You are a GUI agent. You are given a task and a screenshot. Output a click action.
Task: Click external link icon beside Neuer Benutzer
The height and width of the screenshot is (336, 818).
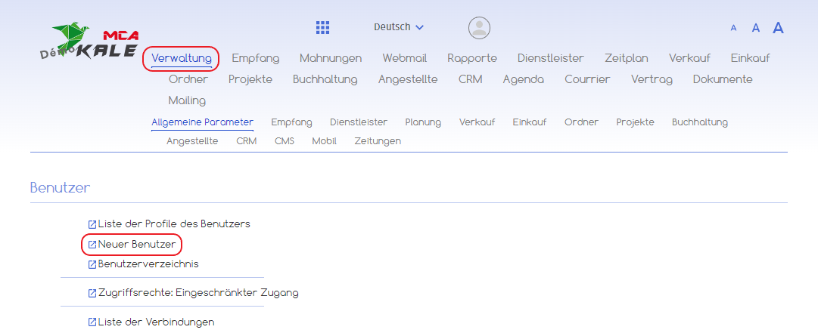(92, 245)
